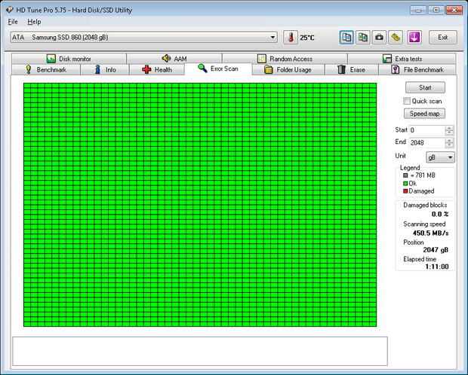Image resolution: width=468 pixels, height=375 pixels.
Task: Switch to the Info tab
Action: point(105,70)
